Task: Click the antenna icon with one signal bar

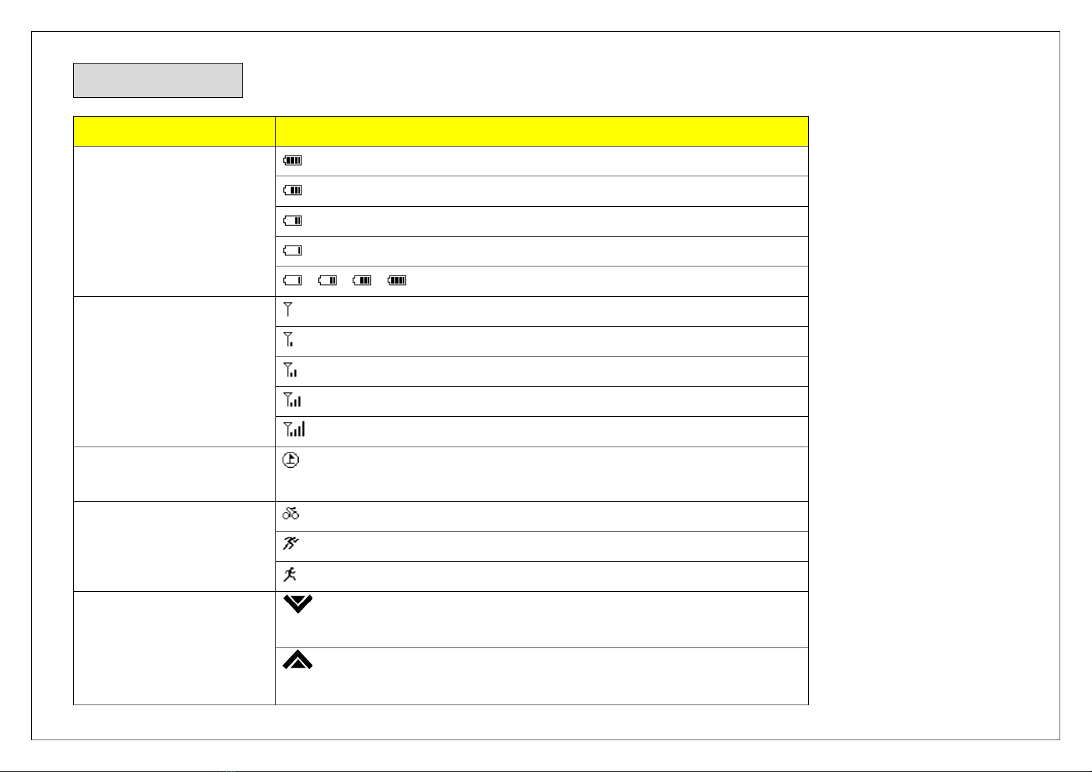Action: [x=288, y=339]
